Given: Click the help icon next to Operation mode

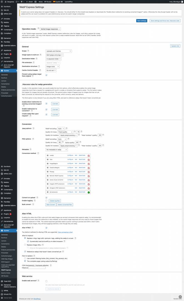Looking at the screenshot, I should click(38, 28).
